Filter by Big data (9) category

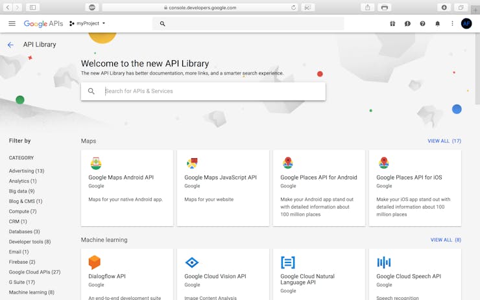coord(22,191)
